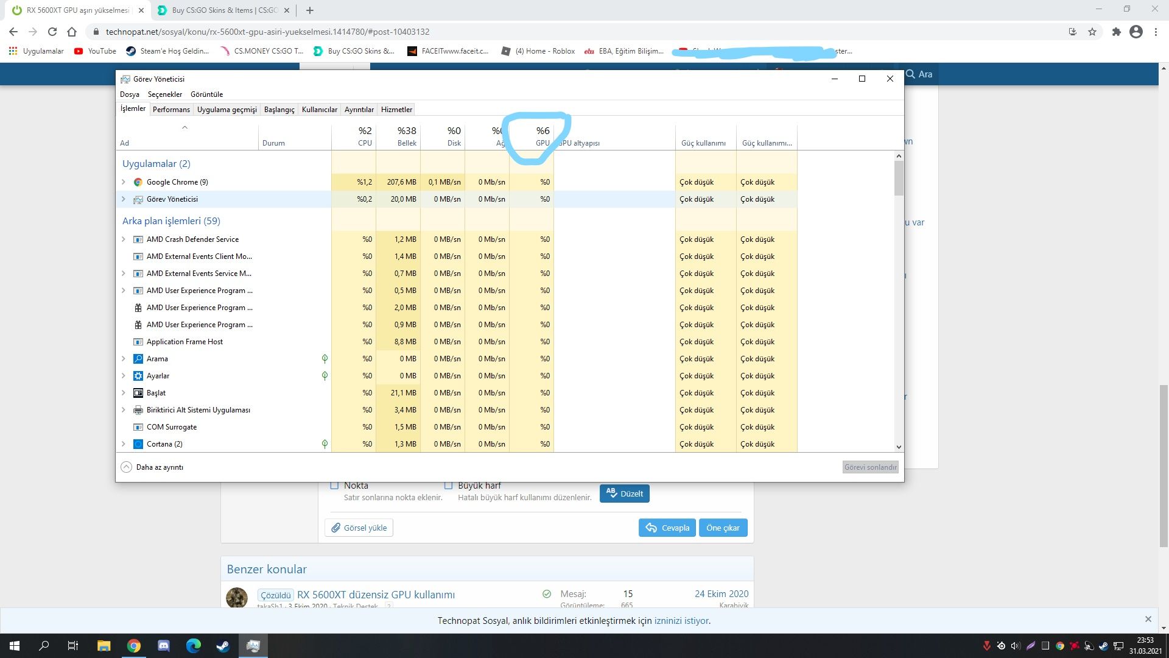The height and width of the screenshot is (658, 1169).
Task: Open File Explorer from taskbar
Action: click(x=104, y=646)
